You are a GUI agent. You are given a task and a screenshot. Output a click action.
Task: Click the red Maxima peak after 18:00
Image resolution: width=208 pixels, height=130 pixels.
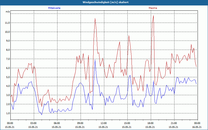(153, 16)
